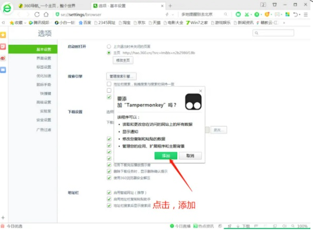Click the red sidebar icon below star
This screenshot has height=230, width=313.
3,46
